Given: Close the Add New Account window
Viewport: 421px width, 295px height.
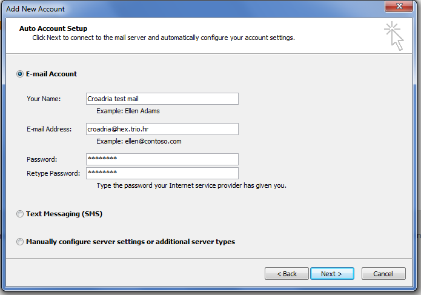Looking at the screenshot, I should point(399,6).
